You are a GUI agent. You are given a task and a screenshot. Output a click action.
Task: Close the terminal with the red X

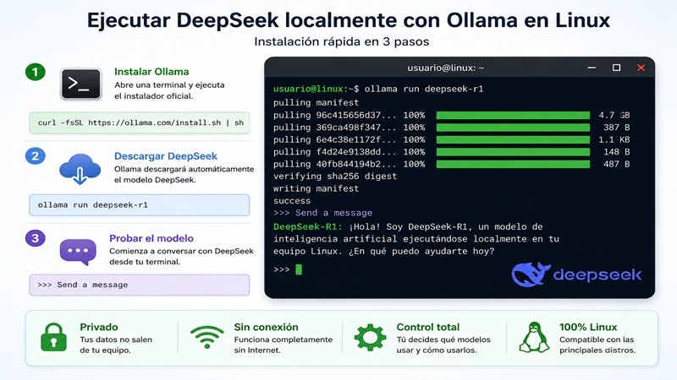click(641, 68)
